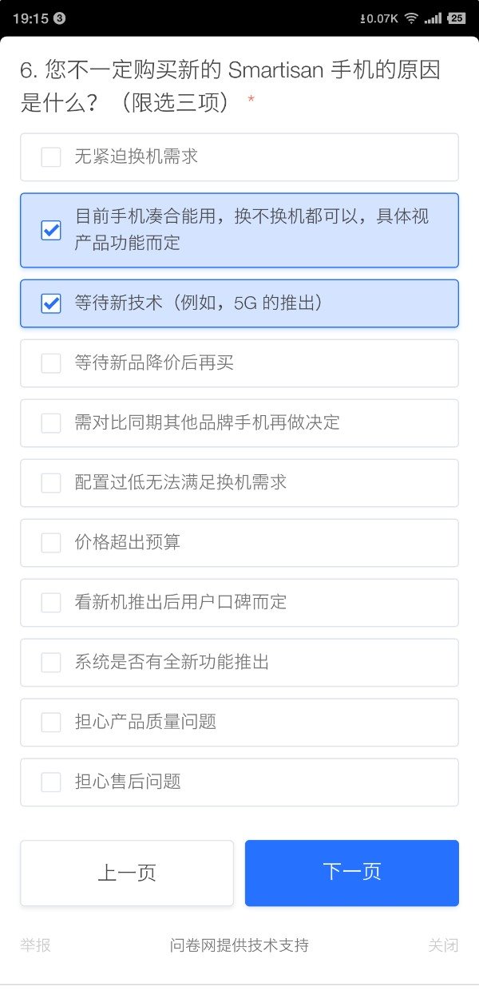The width and height of the screenshot is (479, 994).
Task: Tap the Wi-Fi status icon
Action: [x=411, y=18]
